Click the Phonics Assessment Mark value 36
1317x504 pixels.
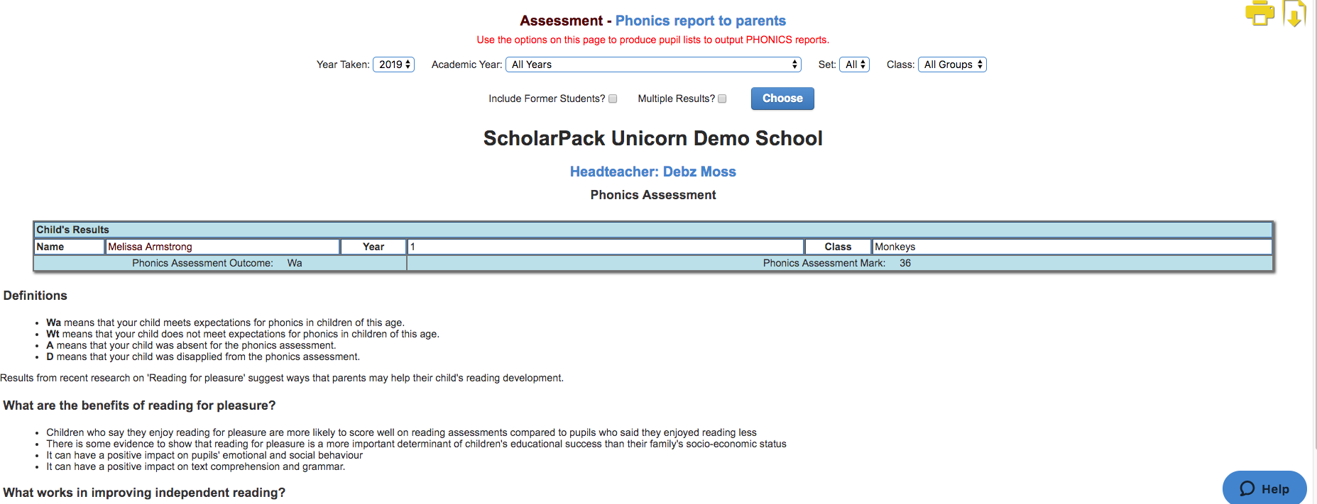pos(905,263)
